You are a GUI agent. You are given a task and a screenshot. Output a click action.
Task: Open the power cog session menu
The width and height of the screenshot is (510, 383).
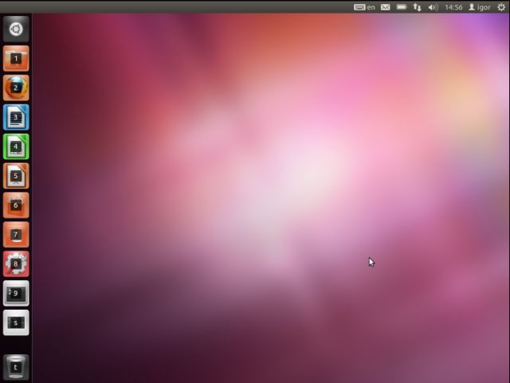[501, 7]
